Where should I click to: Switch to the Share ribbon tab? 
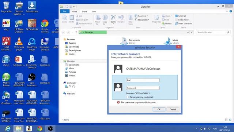coord(84,11)
